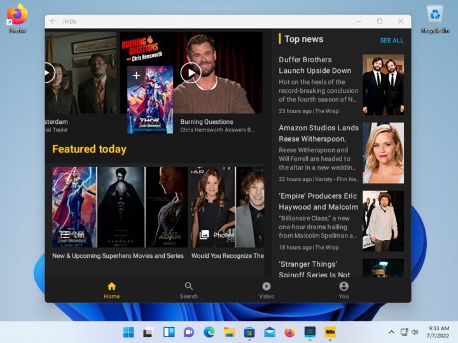Open the 23 hours ago The Wrap source line

point(309,111)
